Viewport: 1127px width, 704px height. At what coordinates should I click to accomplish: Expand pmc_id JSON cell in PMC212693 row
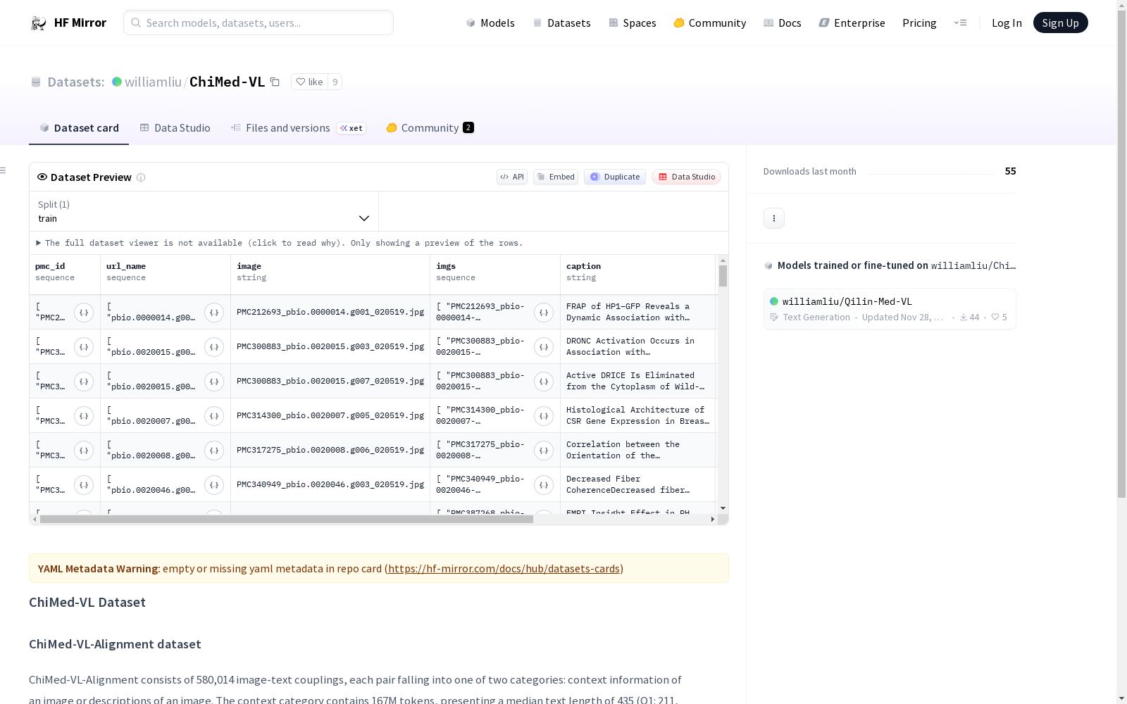84,313
